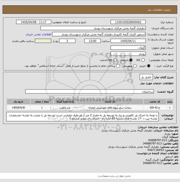Viewport: 180px width, 182px height.
Task: Click the تکمیل پل description box
Action: (x=146, y=77)
